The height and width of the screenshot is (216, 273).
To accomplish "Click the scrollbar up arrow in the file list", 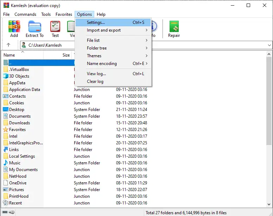I will pyautogui.click(x=269, y=54).
